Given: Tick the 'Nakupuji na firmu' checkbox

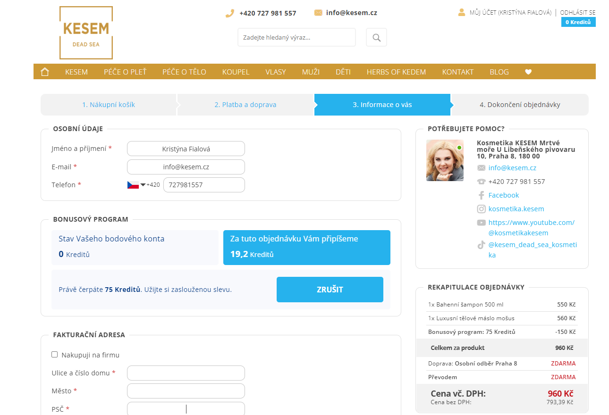Looking at the screenshot, I should click(x=54, y=354).
